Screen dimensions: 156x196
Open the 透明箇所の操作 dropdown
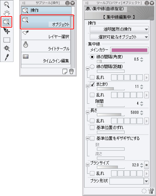[119, 29]
